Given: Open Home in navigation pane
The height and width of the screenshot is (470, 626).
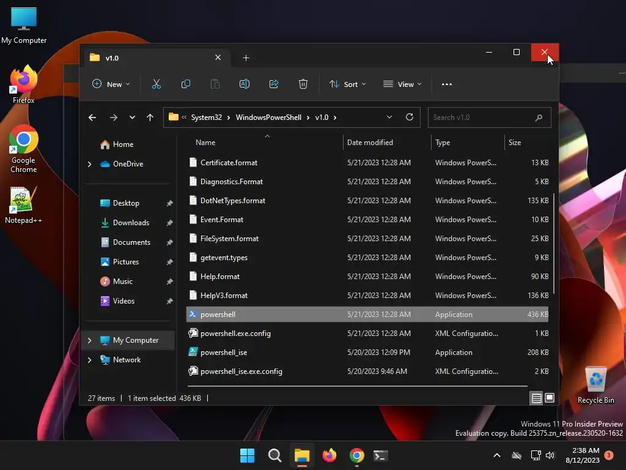Looking at the screenshot, I should 117,144.
